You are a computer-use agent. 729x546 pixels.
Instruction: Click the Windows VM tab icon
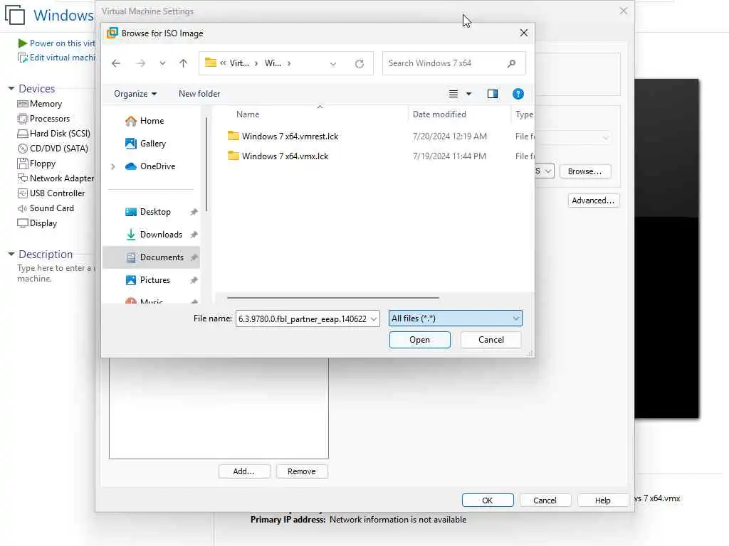[15, 15]
